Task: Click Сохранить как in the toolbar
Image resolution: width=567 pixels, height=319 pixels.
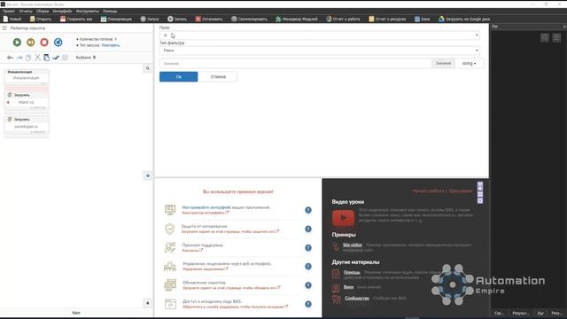Action: (76, 19)
